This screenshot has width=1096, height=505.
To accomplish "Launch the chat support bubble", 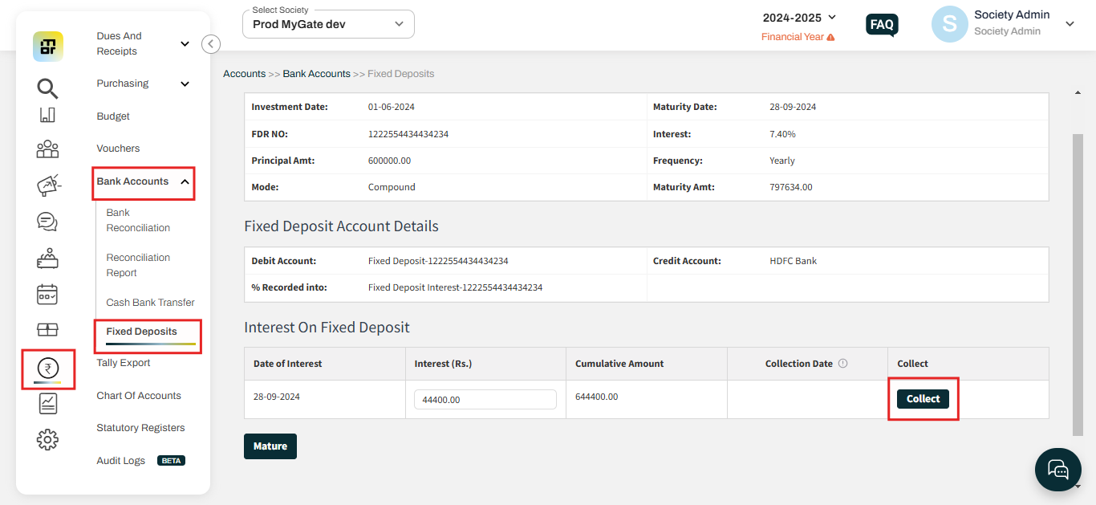I will [1057, 470].
